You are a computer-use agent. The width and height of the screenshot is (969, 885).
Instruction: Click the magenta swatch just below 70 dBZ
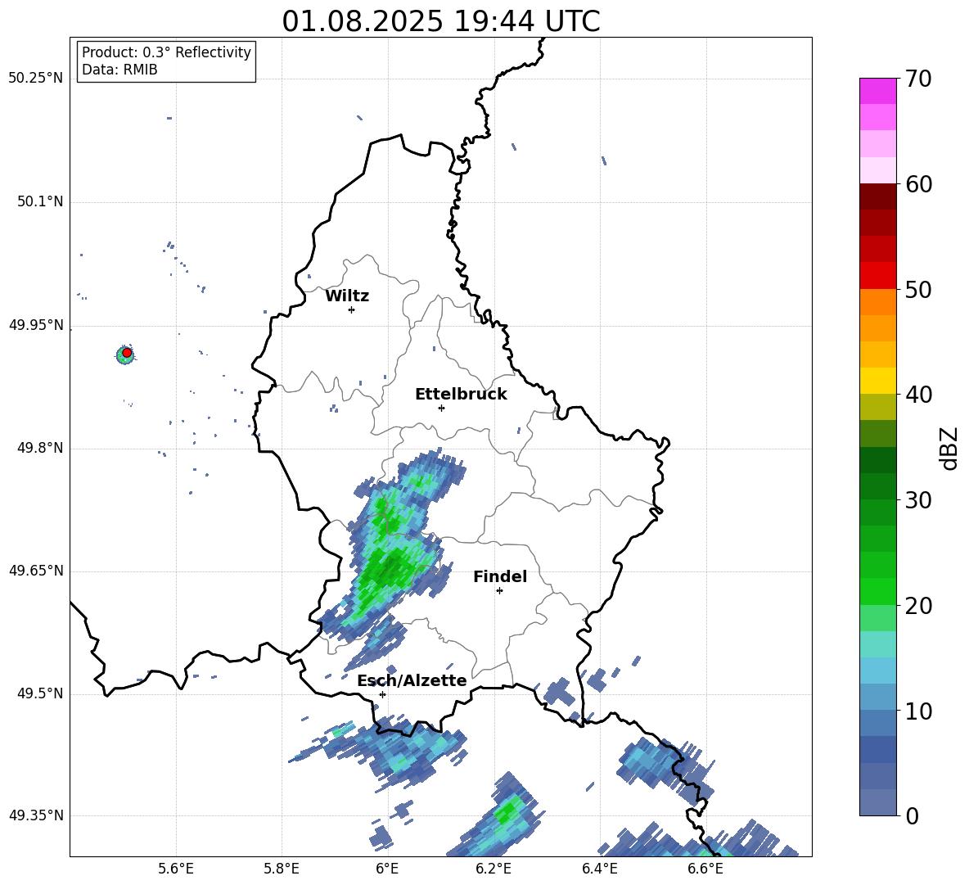tap(877, 92)
